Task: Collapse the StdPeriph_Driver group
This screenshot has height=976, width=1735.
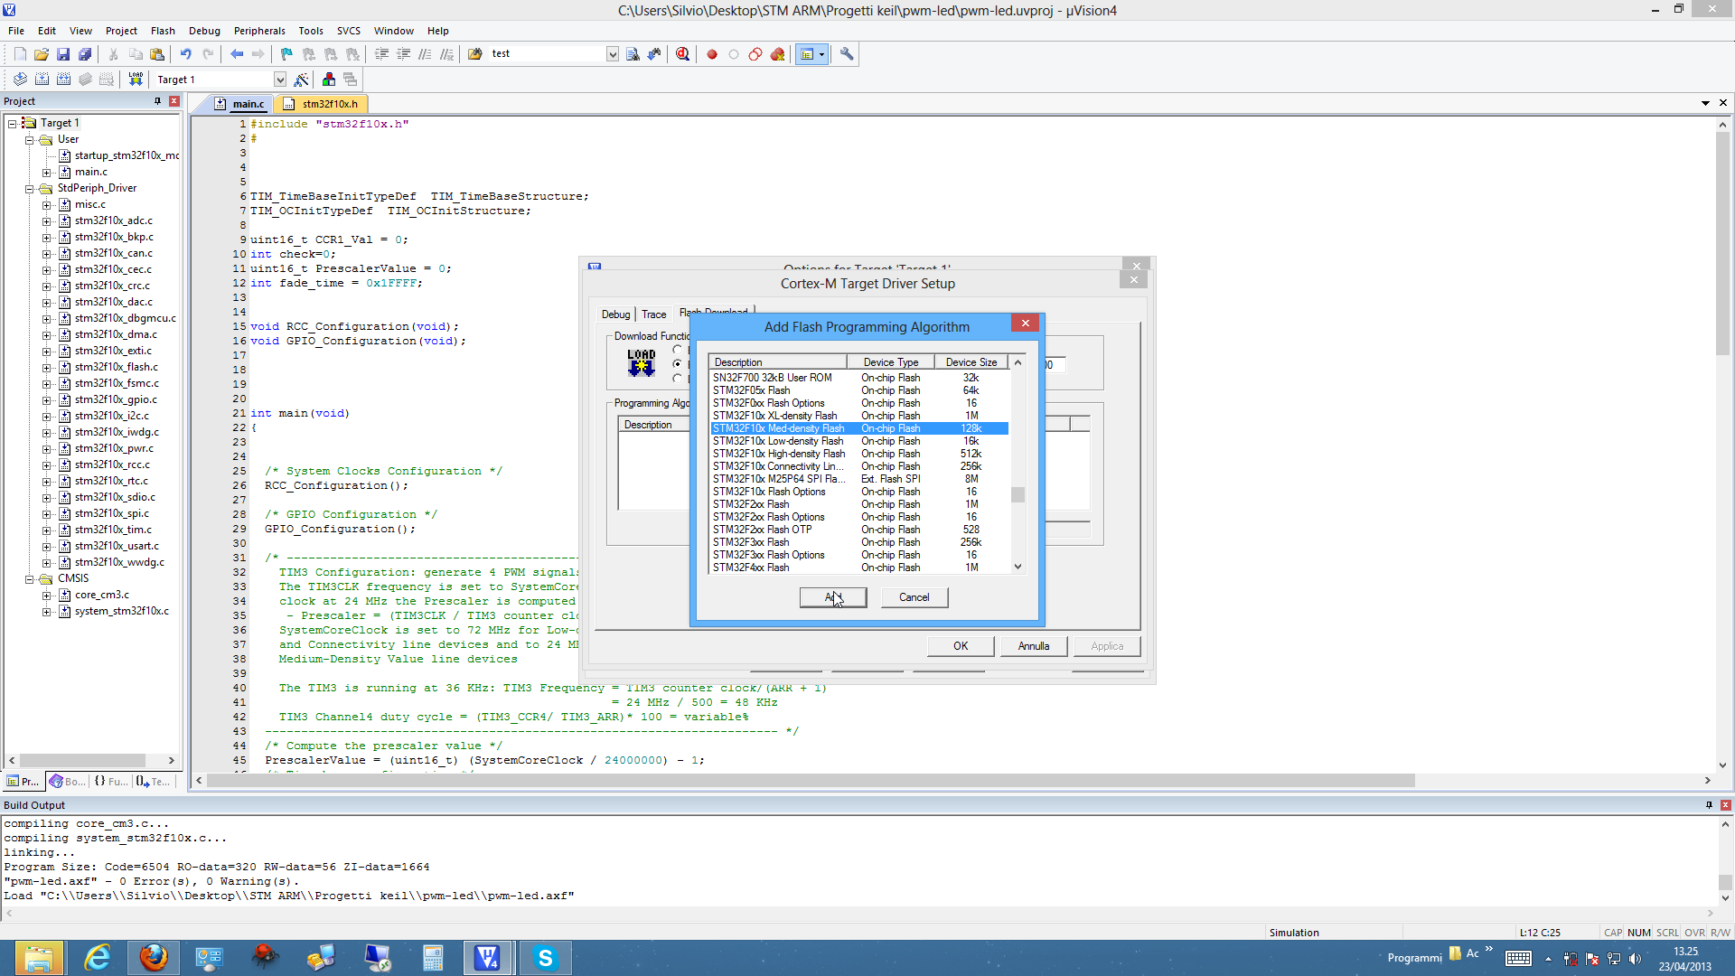Action: coord(30,189)
